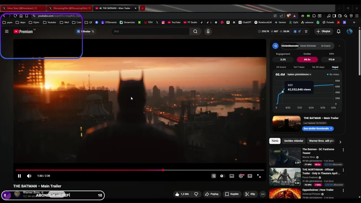The image size is (361, 203).
Task: Open vidIQ icon in player controls
Action: click(x=214, y=176)
